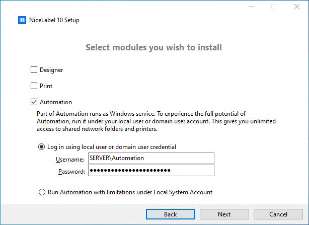Click the Designer label text

pyautogui.click(x=51, y=70)
